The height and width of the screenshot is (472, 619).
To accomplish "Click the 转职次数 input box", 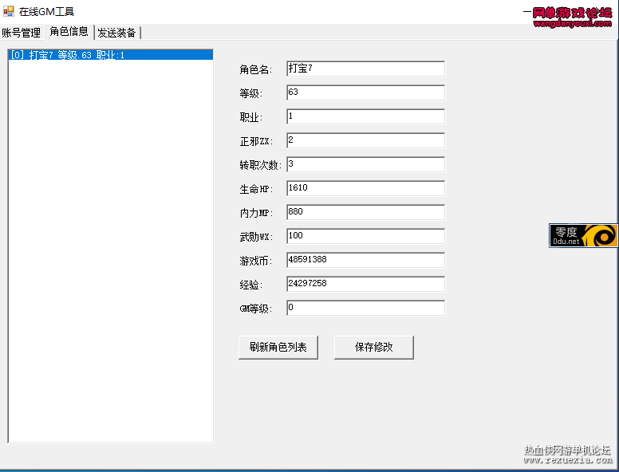I will tap(365, 164).
